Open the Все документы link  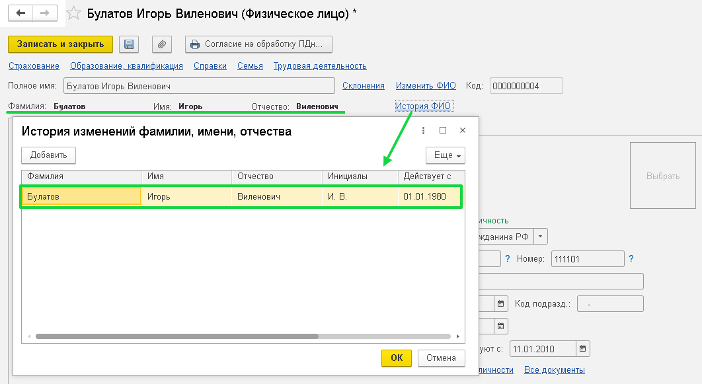[554, 369]
